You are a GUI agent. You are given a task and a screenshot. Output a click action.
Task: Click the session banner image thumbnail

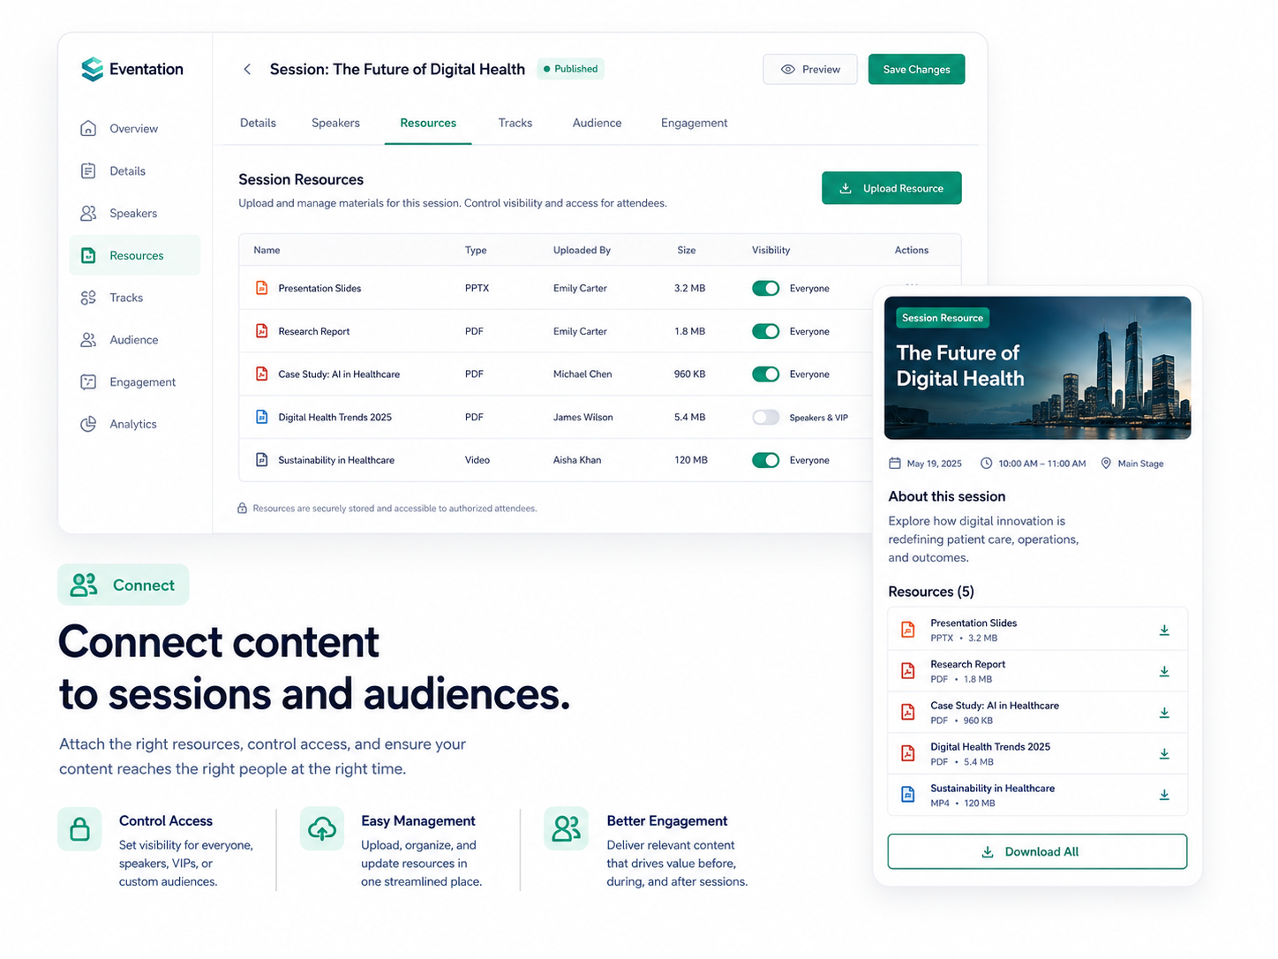pyautogui.click(x=1037, y=367)
